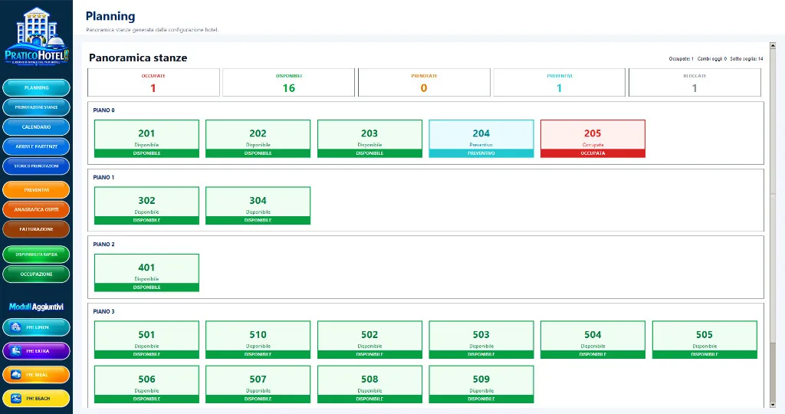The height and width of the screenshot is (414, 785).
Task: Open Disponibilità Rapida
Action: pos(36,255)
